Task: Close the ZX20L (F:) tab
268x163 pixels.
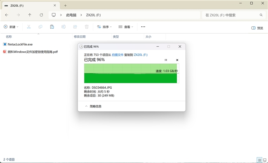Action: pyautogui.click(x=55, y=5)
